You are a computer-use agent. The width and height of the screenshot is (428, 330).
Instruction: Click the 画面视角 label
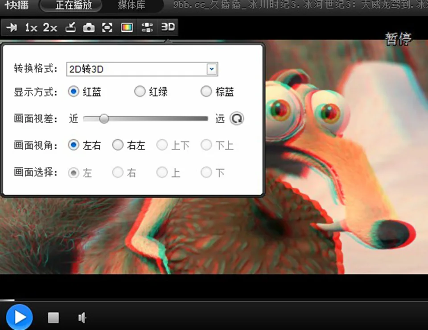pyautogui.click(x=36, y=145)
